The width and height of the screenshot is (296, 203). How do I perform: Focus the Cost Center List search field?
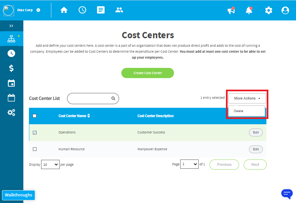point(93,99)
